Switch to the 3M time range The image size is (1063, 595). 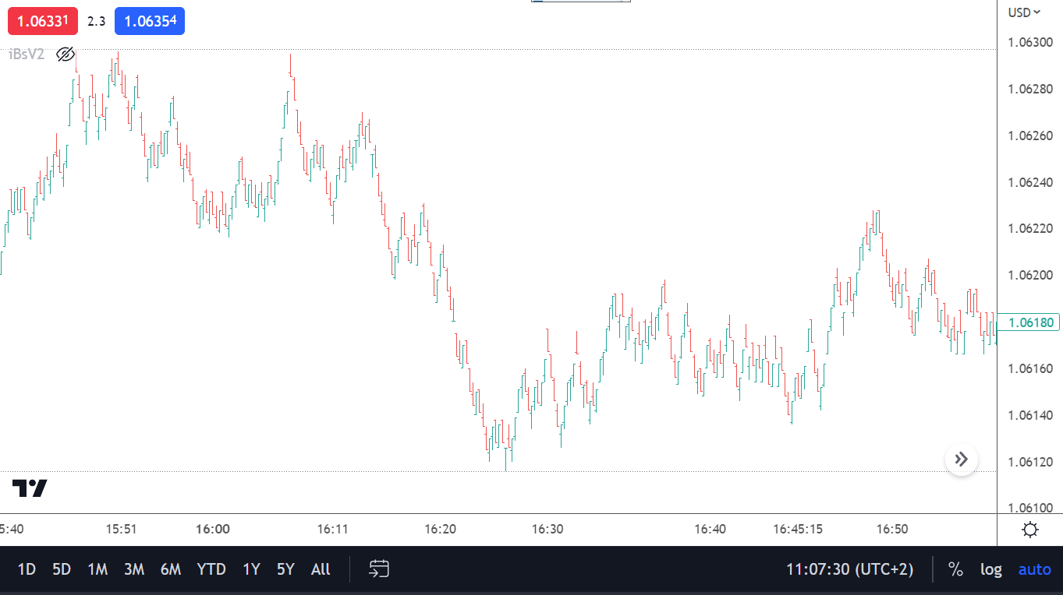click(134, 569)
